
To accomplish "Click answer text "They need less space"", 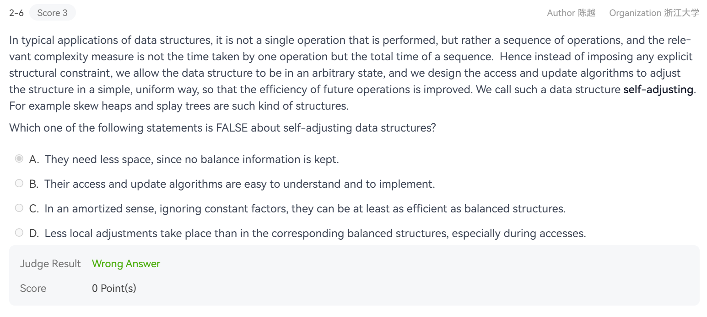I will tap(191, 159).
